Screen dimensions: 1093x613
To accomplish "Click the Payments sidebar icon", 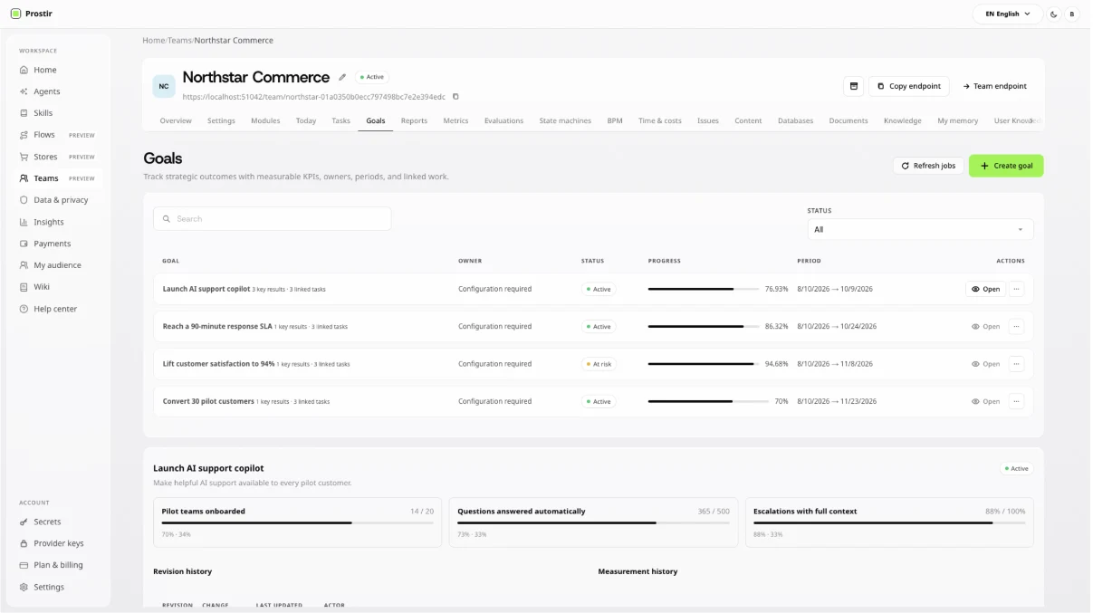I will point(24,244).
